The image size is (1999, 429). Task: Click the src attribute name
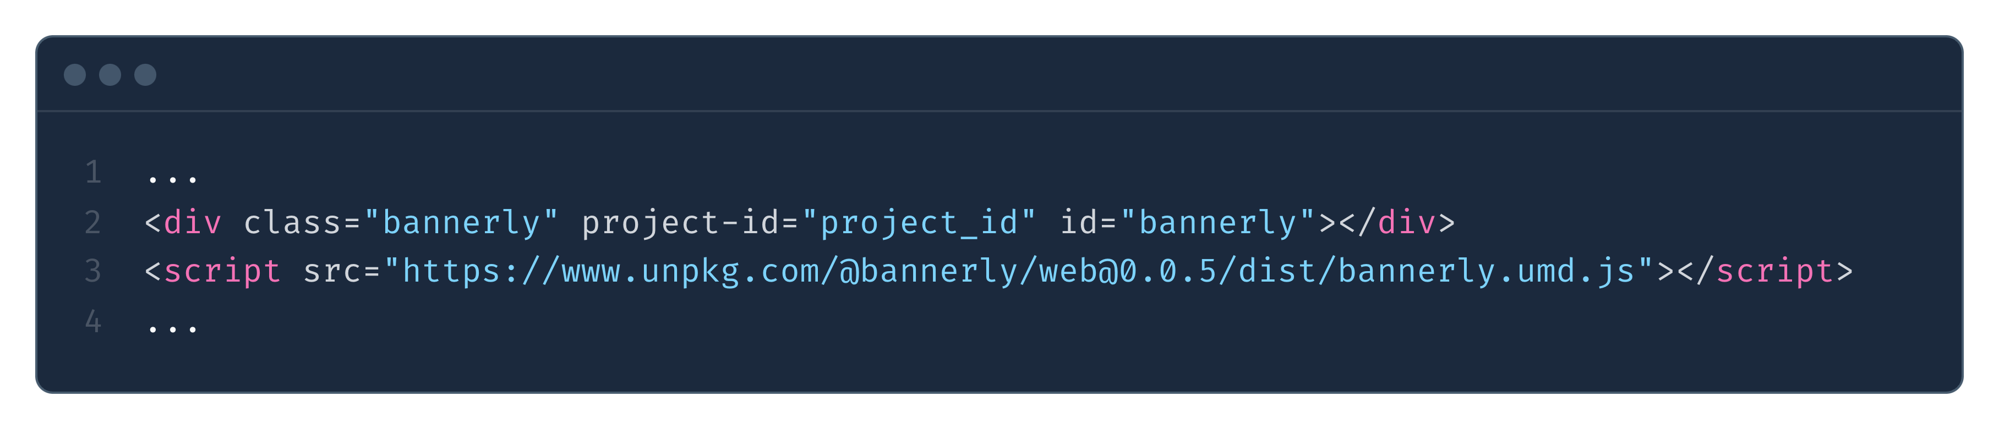[x=332, y=272]
